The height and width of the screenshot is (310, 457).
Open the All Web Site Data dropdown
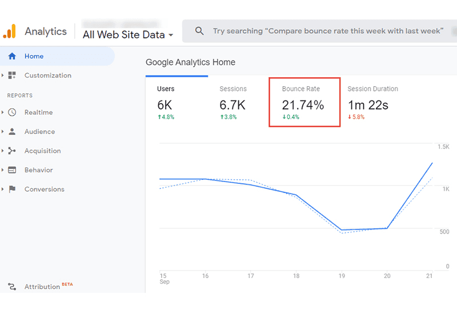[128, 35]
